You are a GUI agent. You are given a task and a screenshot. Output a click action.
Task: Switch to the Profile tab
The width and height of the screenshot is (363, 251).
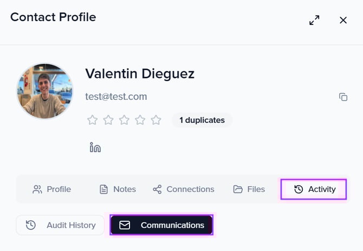click(52, 189)
